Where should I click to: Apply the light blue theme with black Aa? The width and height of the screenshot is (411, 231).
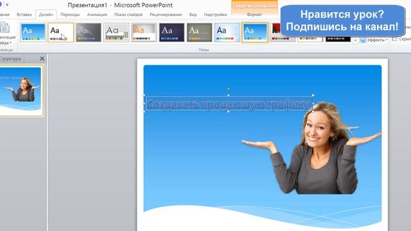pyautogui.click(x=227, y=33)
